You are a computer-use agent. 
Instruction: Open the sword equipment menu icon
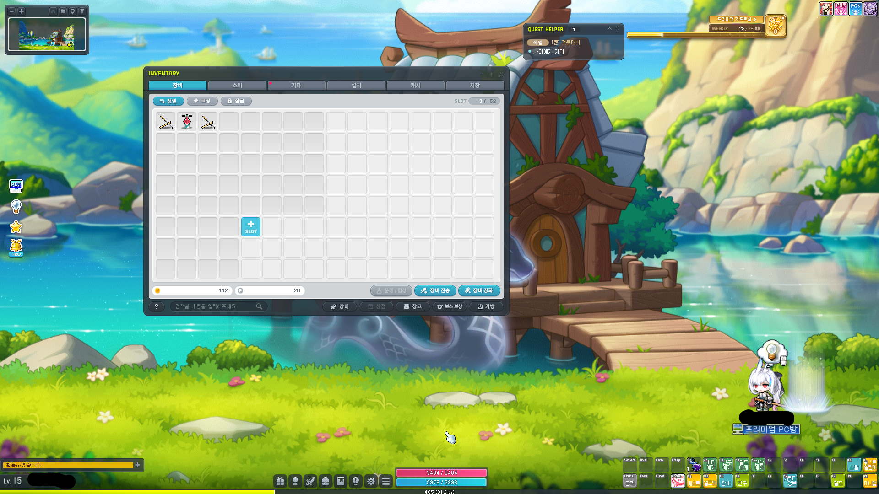310,481
